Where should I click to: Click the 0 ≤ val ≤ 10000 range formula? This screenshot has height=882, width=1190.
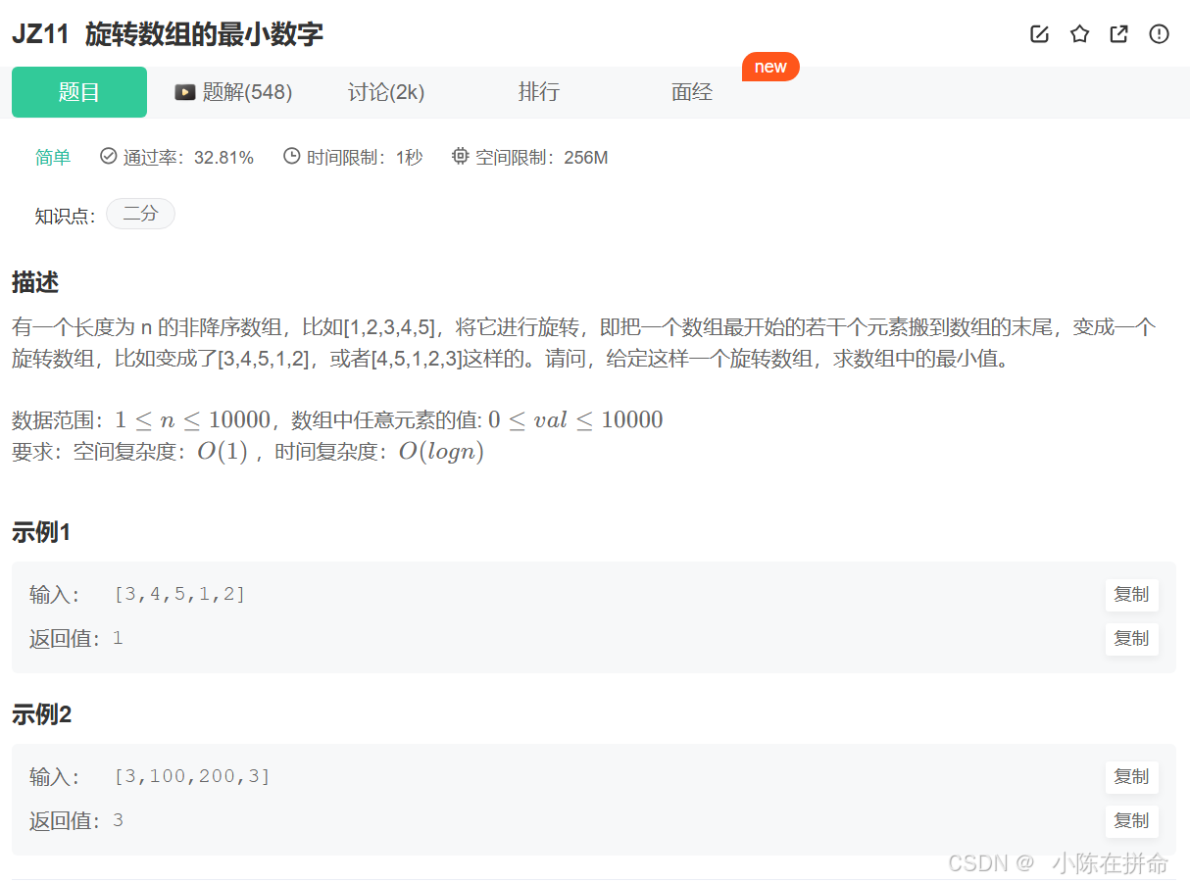tap(575, 420)
